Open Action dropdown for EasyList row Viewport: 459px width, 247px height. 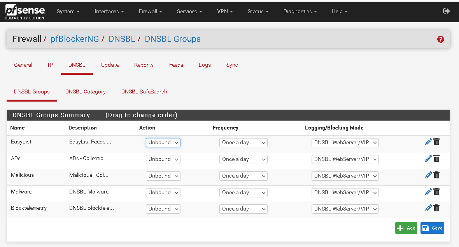[x=163, y=142]
